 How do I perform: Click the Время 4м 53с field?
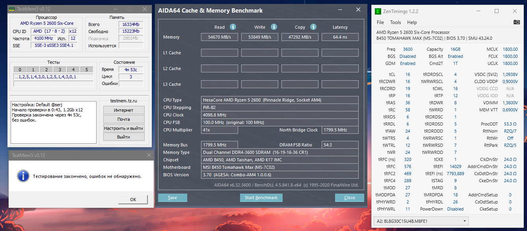(131, 69)
